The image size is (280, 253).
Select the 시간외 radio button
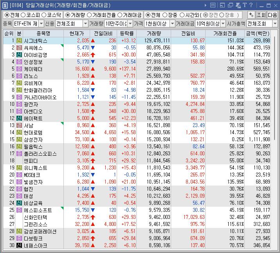tap(182, 15)
